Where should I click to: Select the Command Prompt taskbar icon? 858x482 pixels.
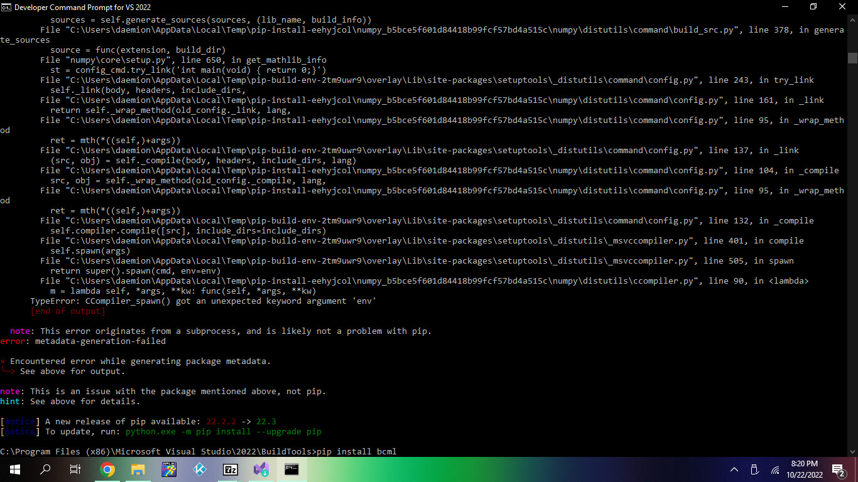point(291,469)
